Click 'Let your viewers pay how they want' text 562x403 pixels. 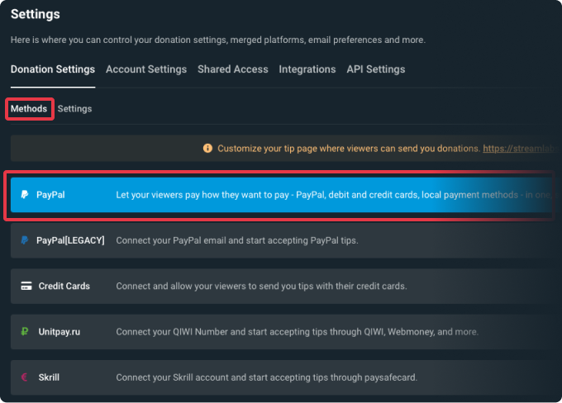pos(333,195)
